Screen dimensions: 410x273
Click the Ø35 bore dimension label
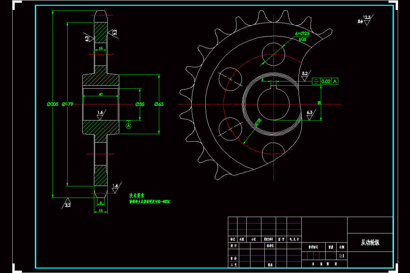[140, 104]
